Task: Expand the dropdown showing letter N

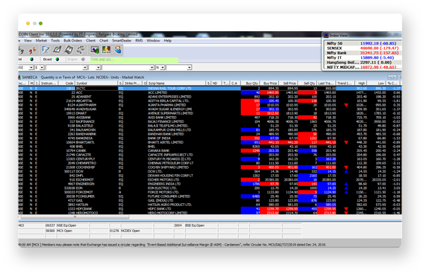Action: click(160, 68)
